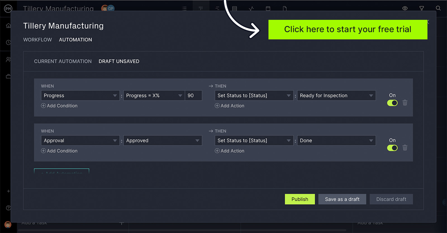Click the Discard draft button
The image size is (447, 233).
tap(391, 199)
